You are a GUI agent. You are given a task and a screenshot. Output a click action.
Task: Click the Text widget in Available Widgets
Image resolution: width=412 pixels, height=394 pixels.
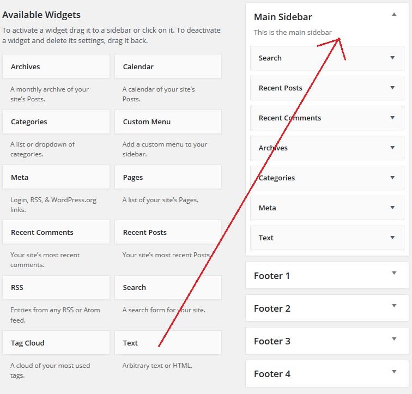pos(168,343)
